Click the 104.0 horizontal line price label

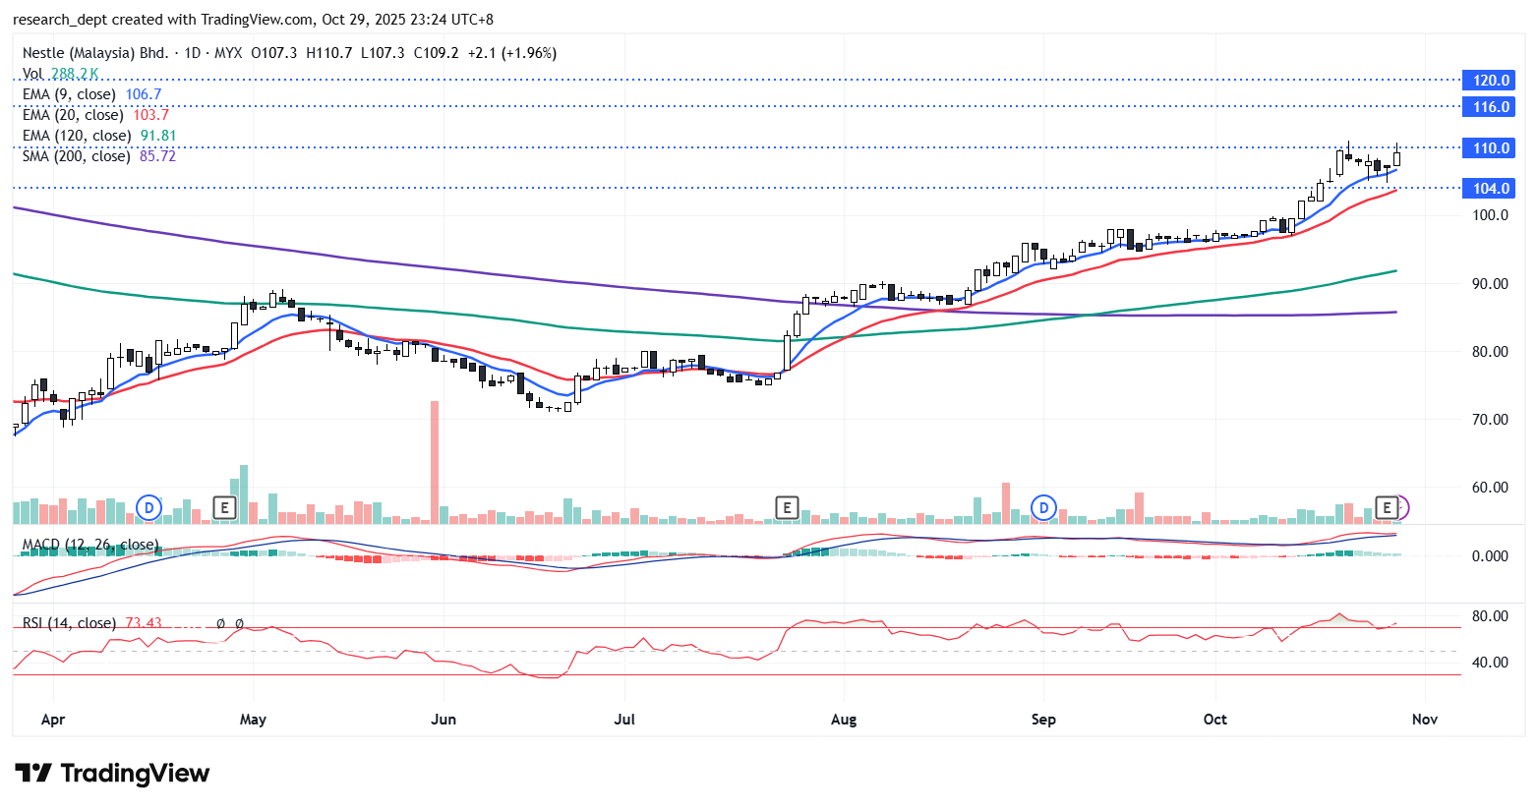(x=1490, y=188)
